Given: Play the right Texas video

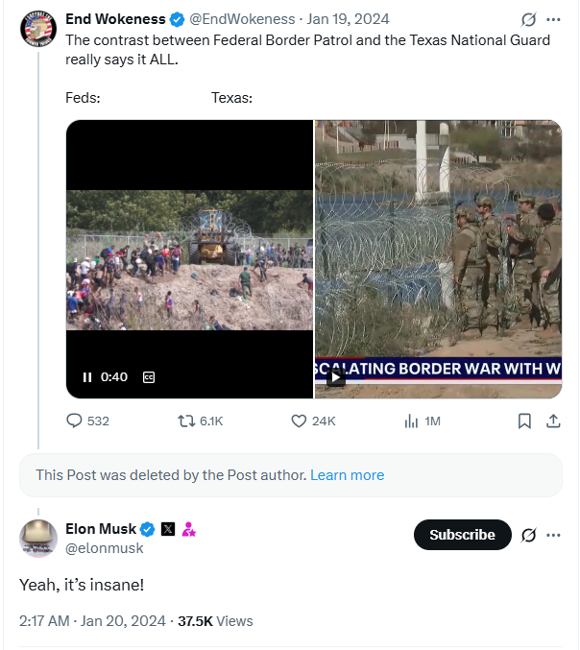Looking at the screenshot, I should (335, 377).
